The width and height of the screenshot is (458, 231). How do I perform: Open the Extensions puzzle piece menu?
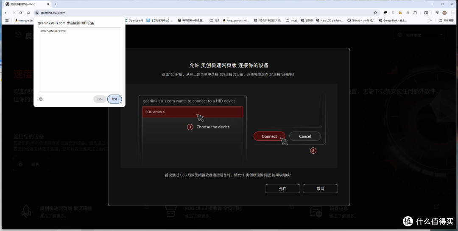(x=415, y=13)
